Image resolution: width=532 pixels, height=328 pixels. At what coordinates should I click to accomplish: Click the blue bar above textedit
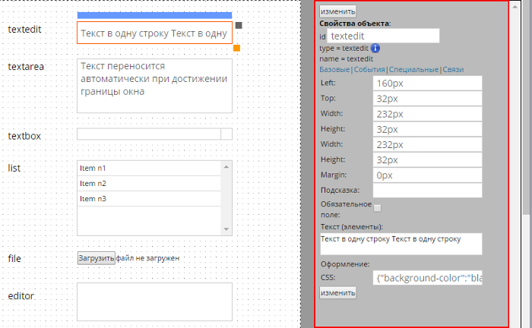(154, 14)
